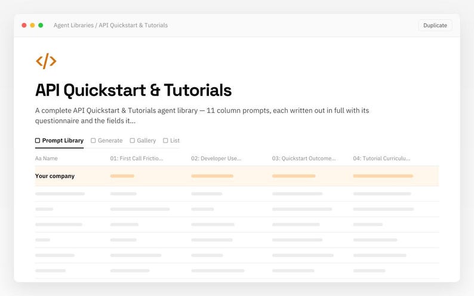The width and height of the screenshot is (474, 296).
Task: Switch to the List tab
Action: pyautogui.click(x=171, y=140)
